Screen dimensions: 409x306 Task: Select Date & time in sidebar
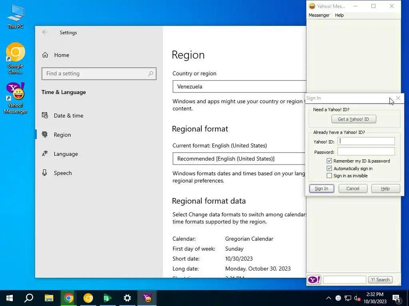tap(63, 116)
